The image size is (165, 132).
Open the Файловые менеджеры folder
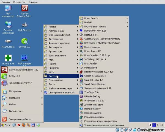tap(61, 88)
